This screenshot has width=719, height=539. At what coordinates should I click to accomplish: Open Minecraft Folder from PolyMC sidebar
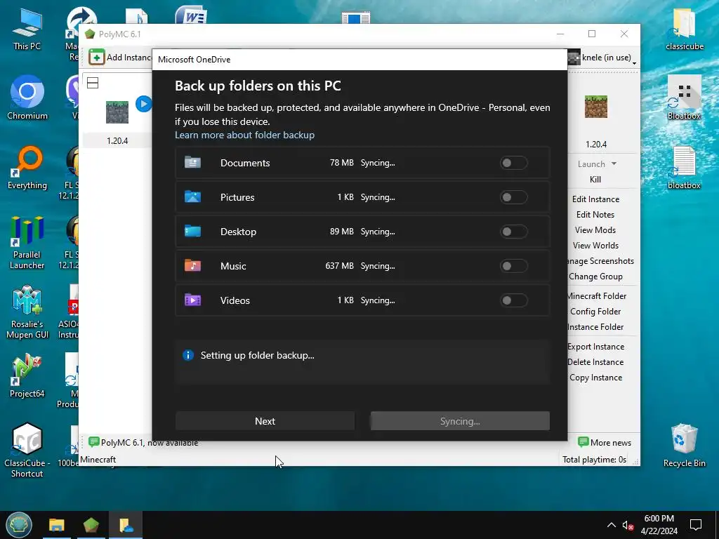coord(597,296)
